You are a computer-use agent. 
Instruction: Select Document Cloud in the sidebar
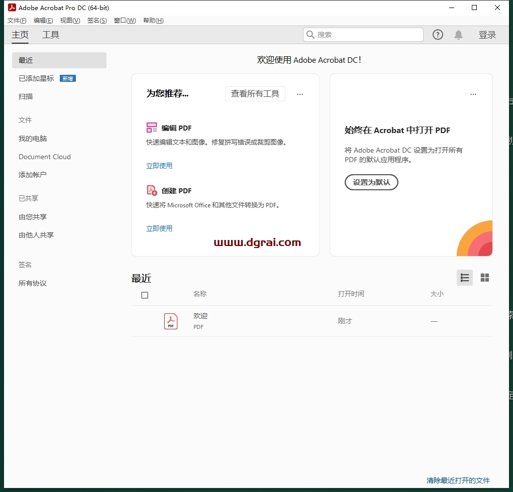(45, 157)
